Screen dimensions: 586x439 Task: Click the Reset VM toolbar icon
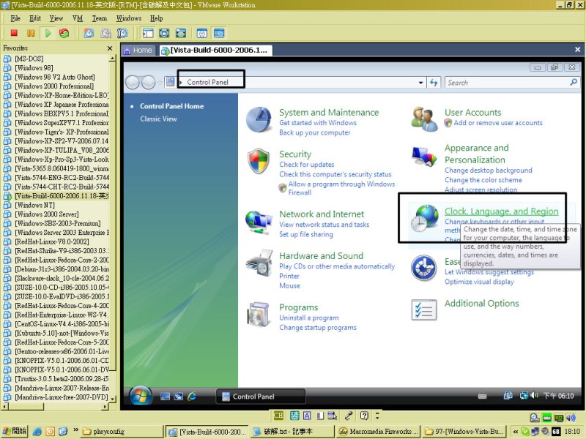click(x=64, y=33)
